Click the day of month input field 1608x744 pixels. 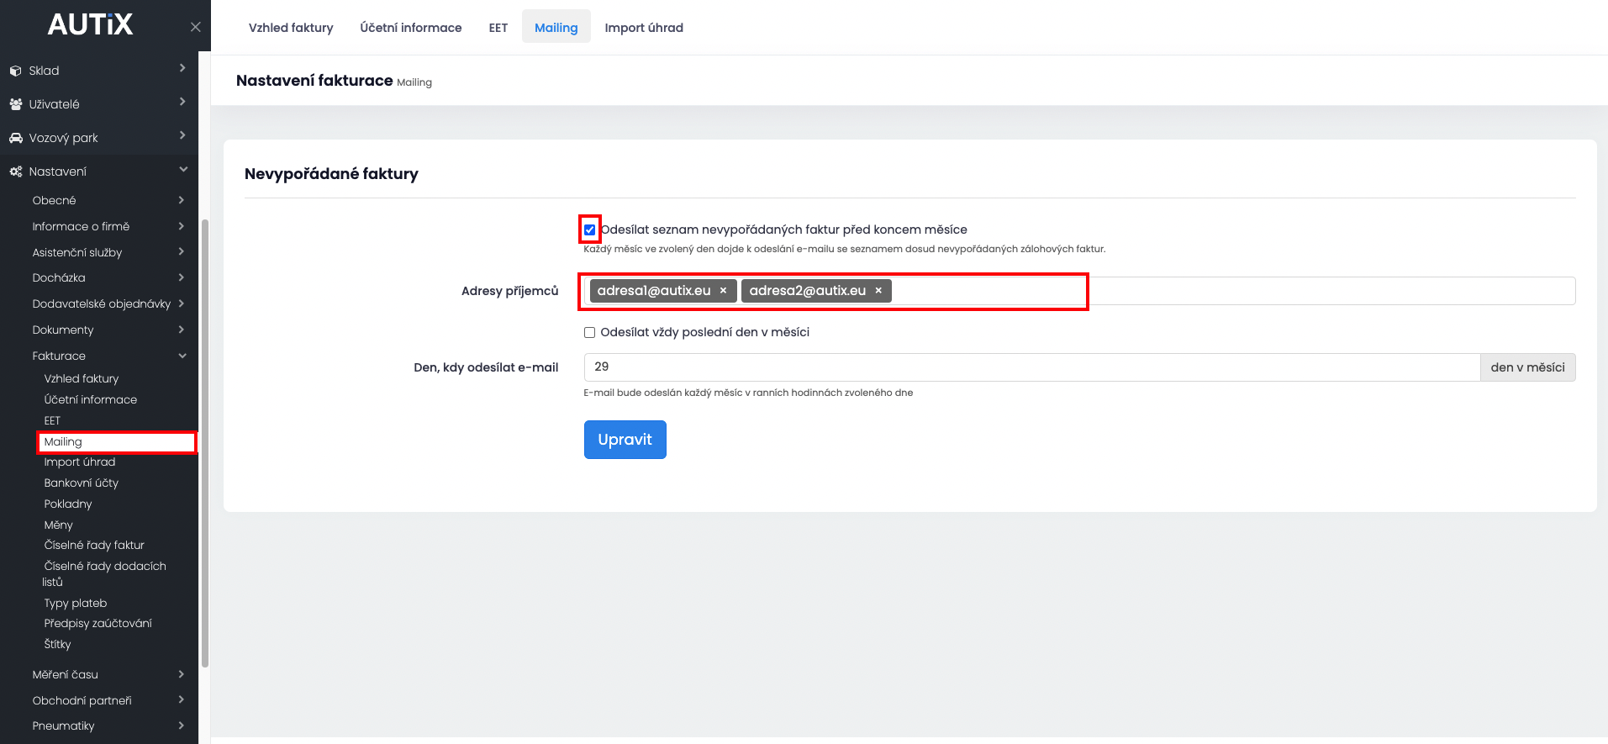1031,367
